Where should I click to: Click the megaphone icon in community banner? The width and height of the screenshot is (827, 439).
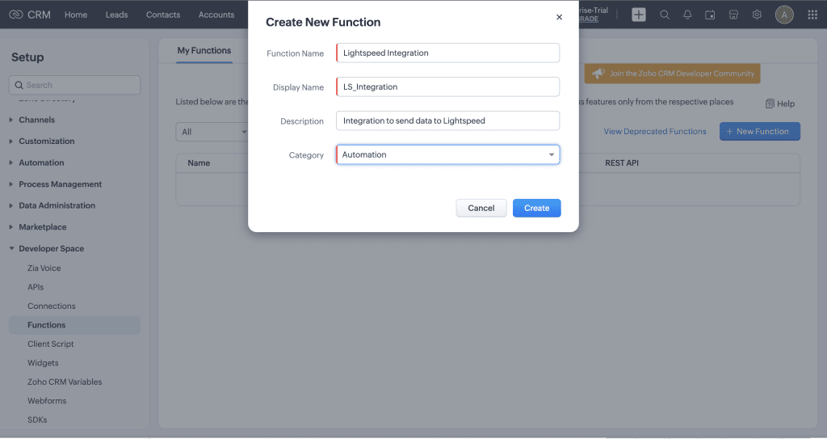[598, 74]
